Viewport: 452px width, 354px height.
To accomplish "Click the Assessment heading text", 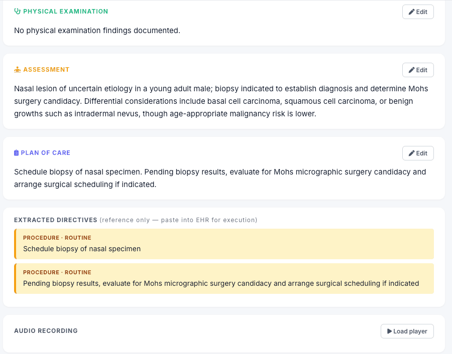I will [x=46, y=70].
